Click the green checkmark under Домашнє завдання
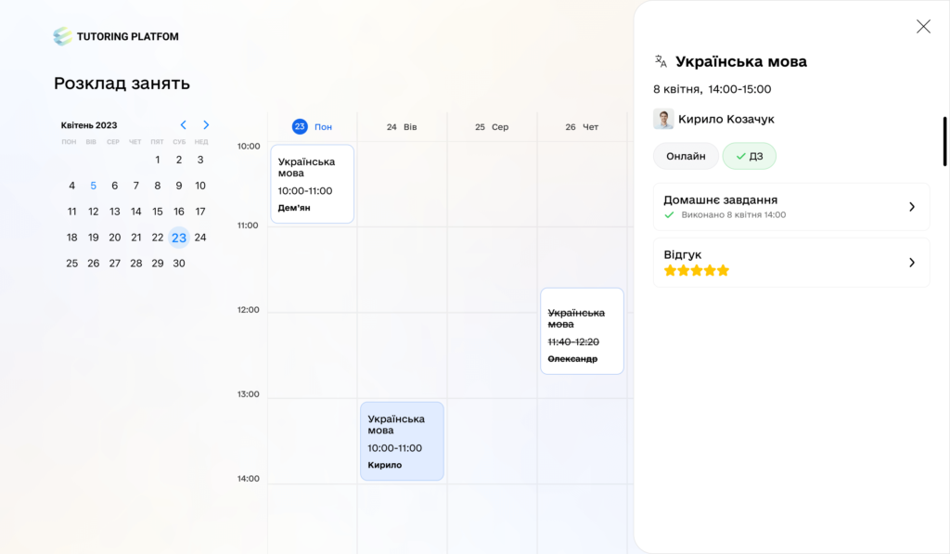This screenshot has height=554, width=950. tap(669, 215)
